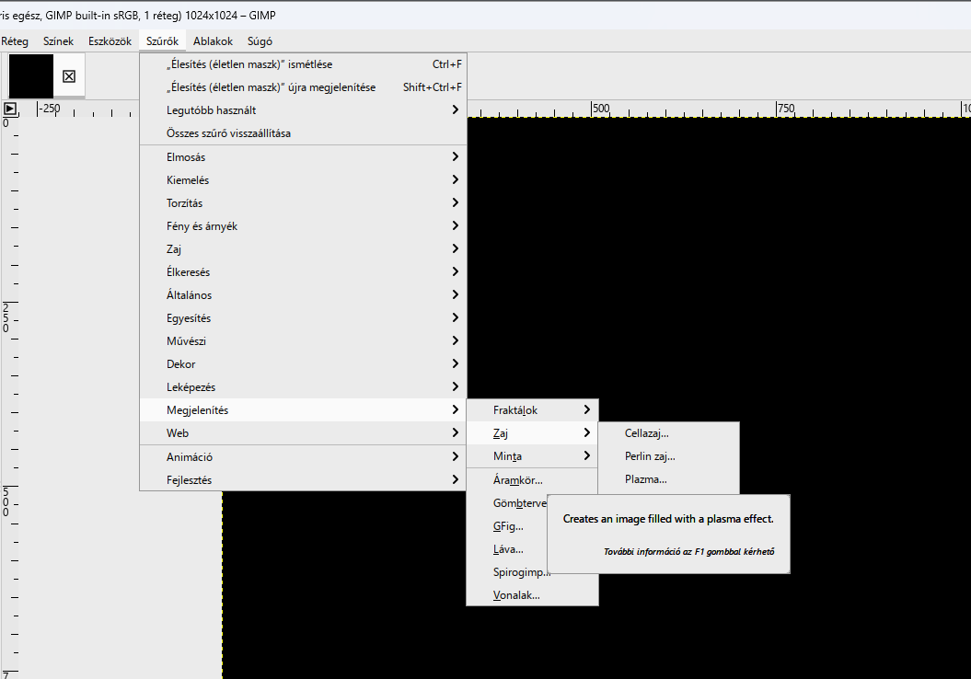
Task: Open the Leképezés filter submenu
Action: 303,386
